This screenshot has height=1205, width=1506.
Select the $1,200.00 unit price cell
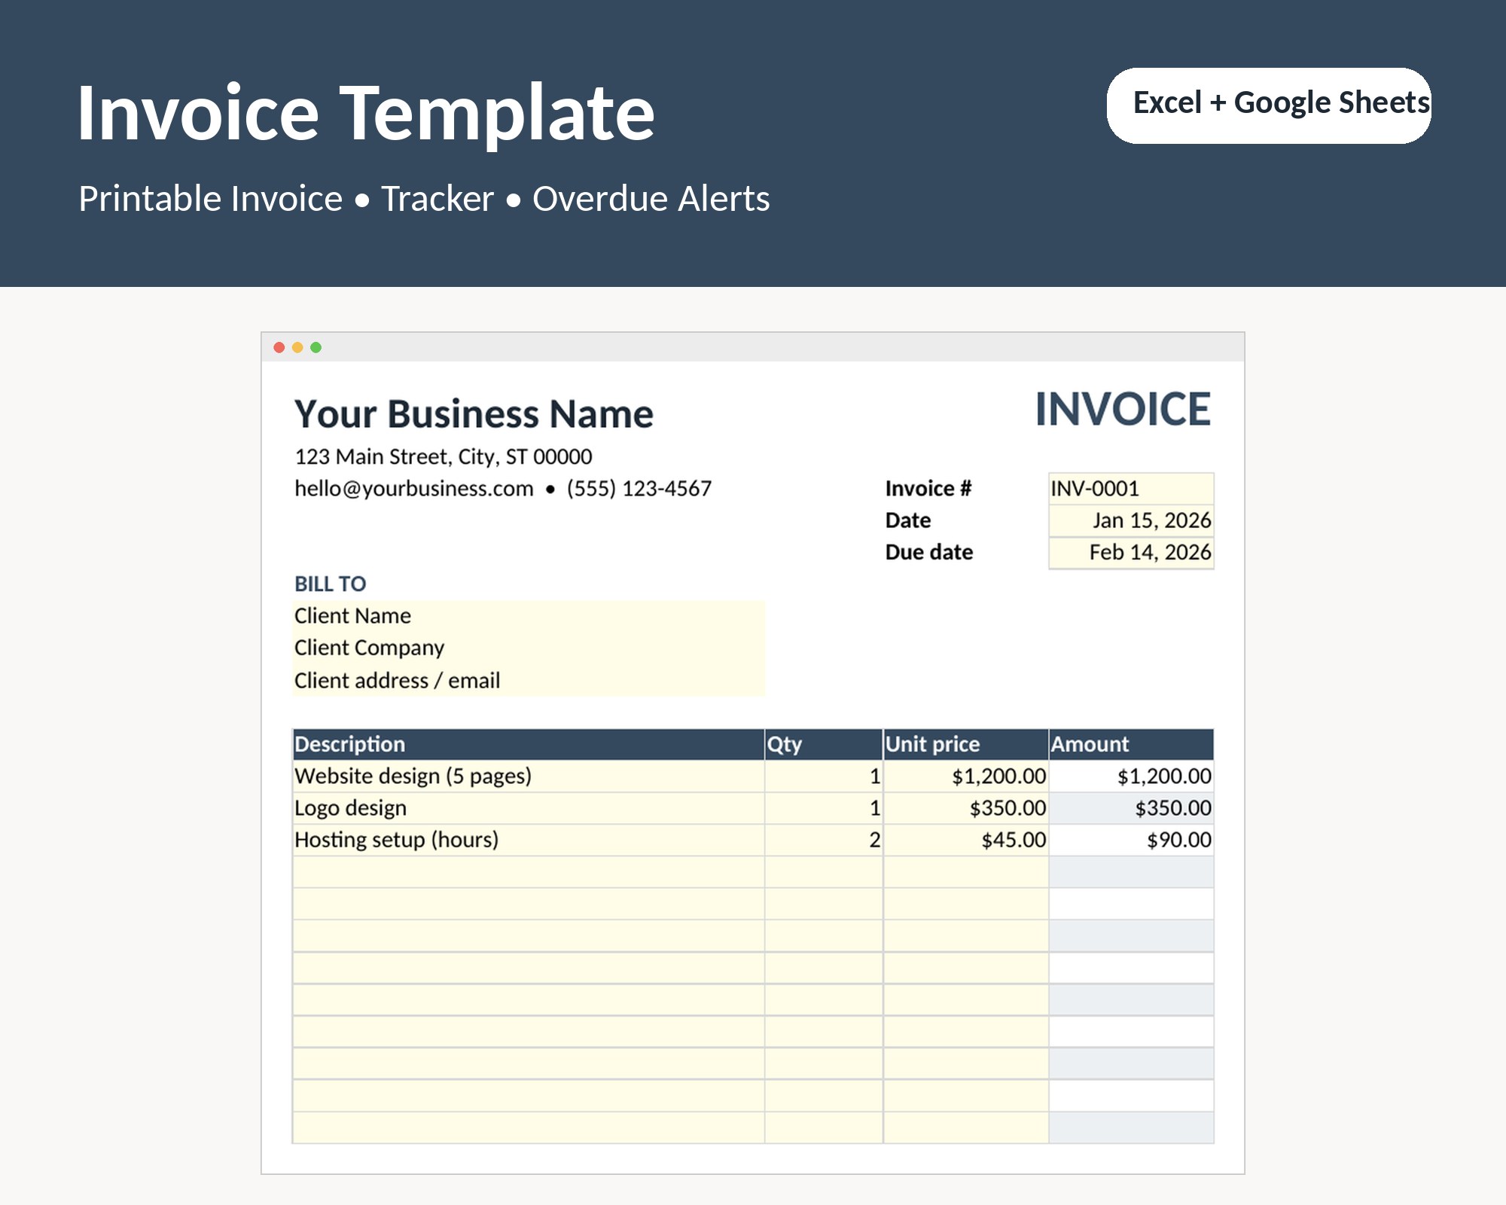pos(966,776)
